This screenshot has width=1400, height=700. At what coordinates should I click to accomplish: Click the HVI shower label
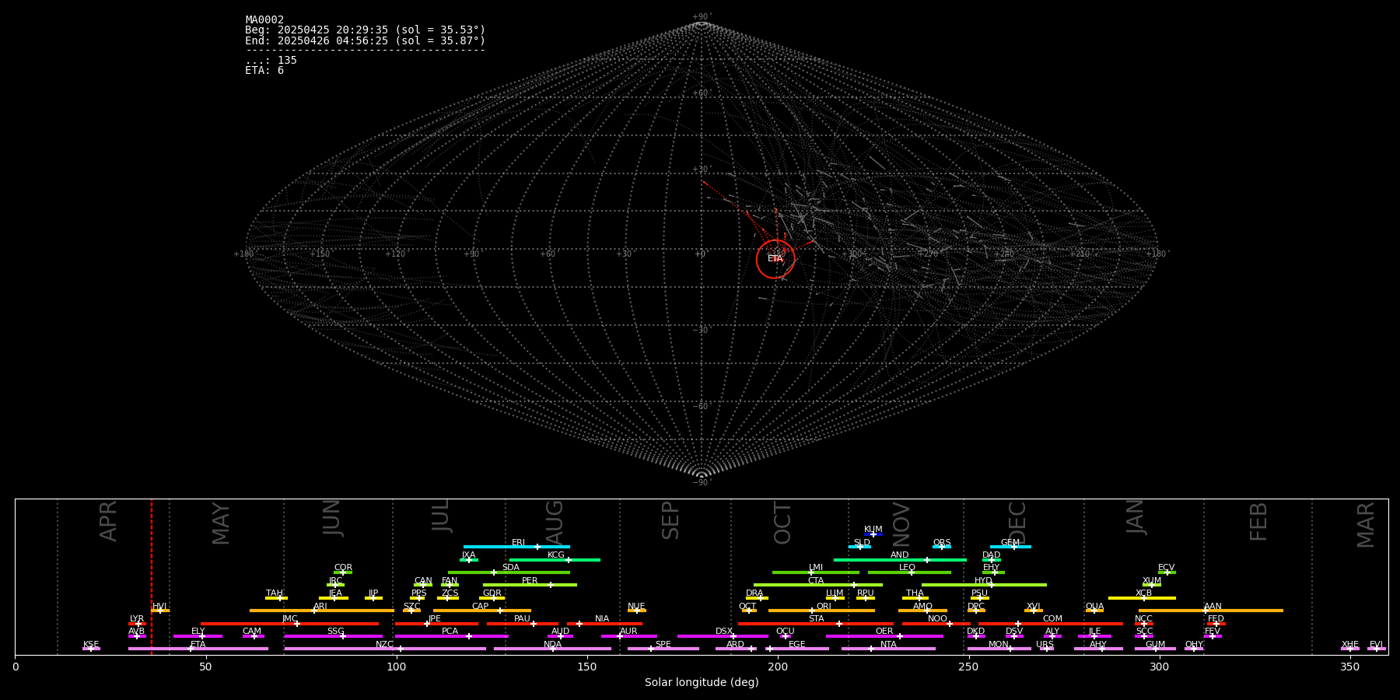[160, 607]
